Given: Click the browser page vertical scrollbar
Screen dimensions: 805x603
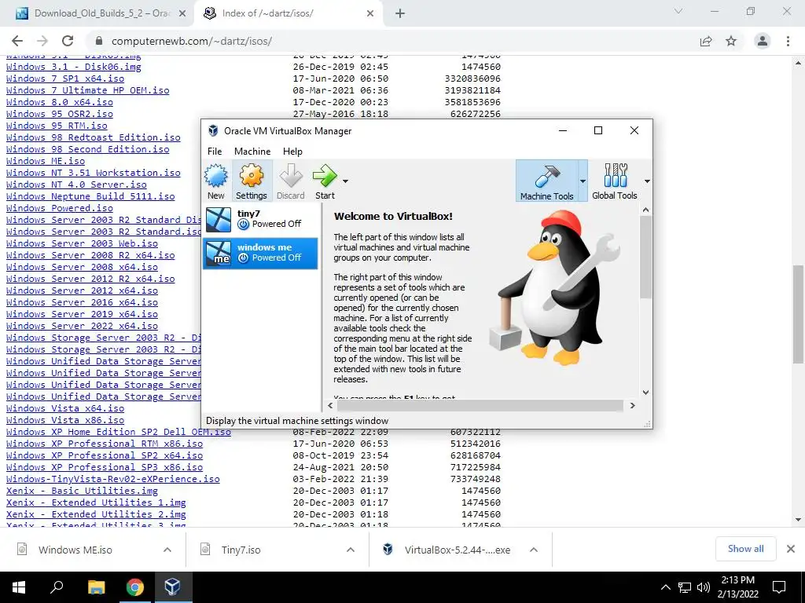Looking at the screenshot, I should (x=799, y=314).
